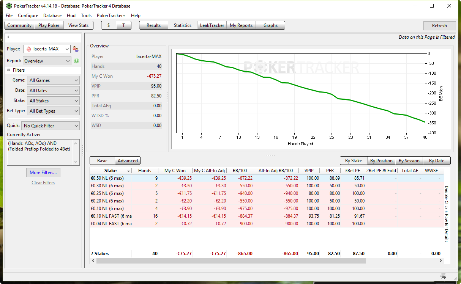Image resolution: width=461 pixels, height=284 pixels.
Task: Open the PokerTracker+ menu
Action: click(111, 16)
